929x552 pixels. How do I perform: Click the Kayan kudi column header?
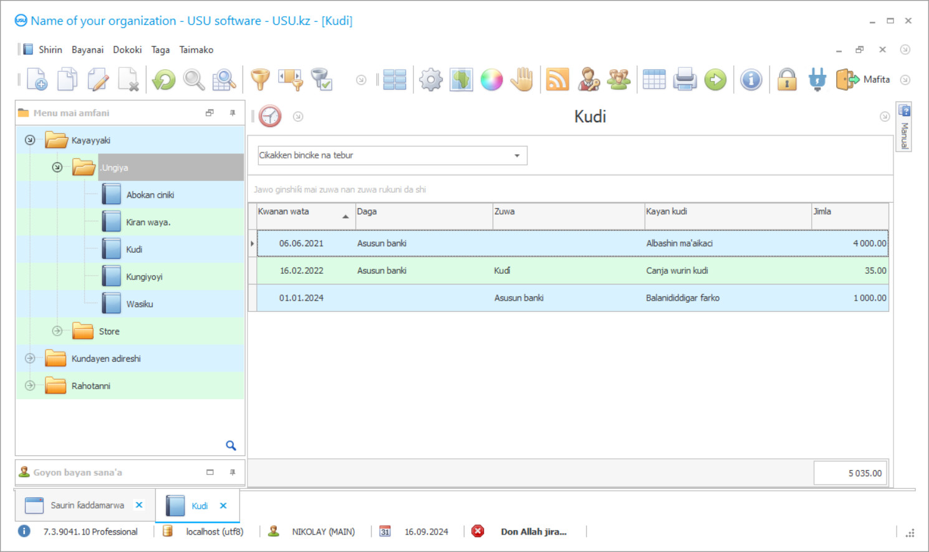point(728,216)
